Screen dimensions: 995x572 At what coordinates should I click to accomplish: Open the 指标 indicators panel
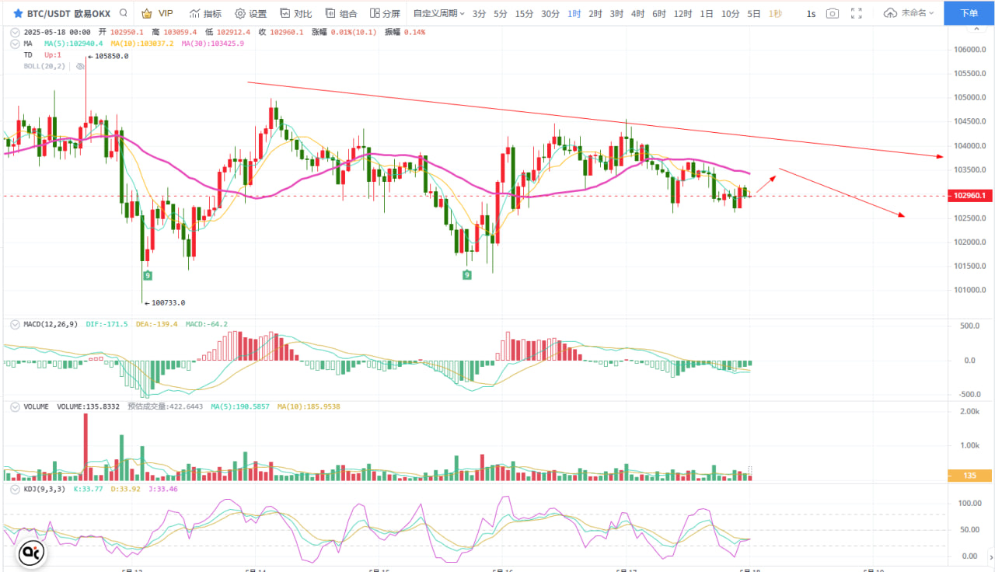(x=206, y=13)
